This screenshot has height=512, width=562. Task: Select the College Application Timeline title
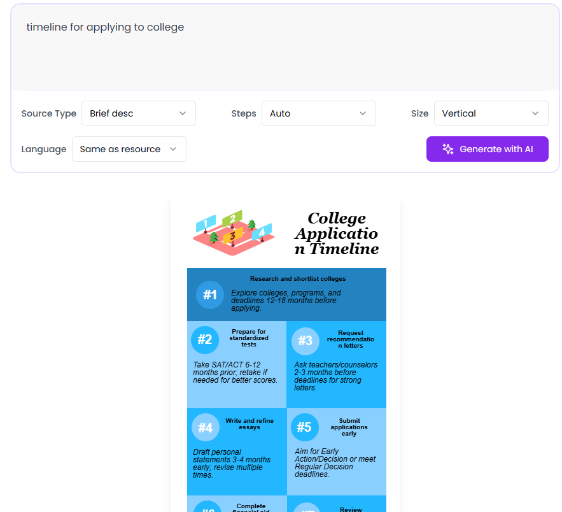point(337,234)
